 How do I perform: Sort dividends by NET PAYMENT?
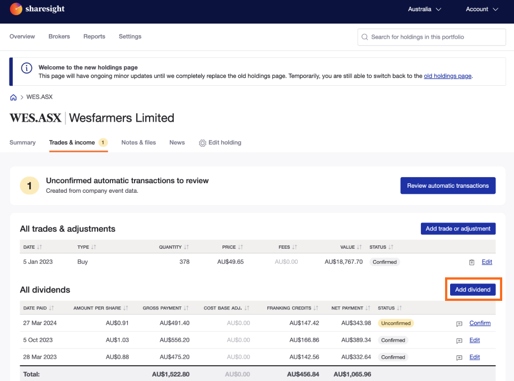pos(351,308)
